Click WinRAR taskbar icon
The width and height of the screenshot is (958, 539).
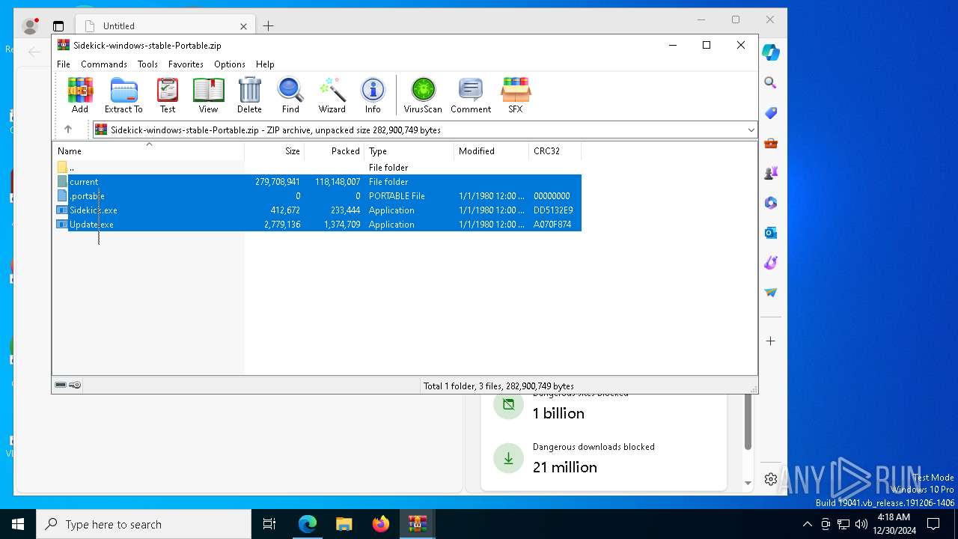pos(417,524)
